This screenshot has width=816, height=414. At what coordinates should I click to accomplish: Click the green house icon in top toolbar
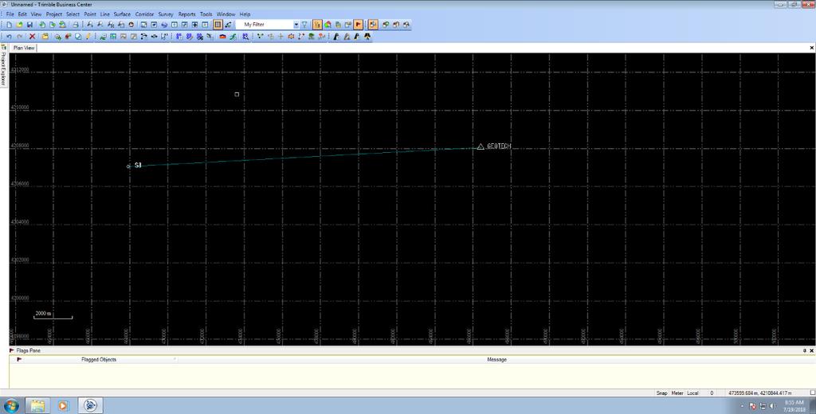click(x=328, y=25)
